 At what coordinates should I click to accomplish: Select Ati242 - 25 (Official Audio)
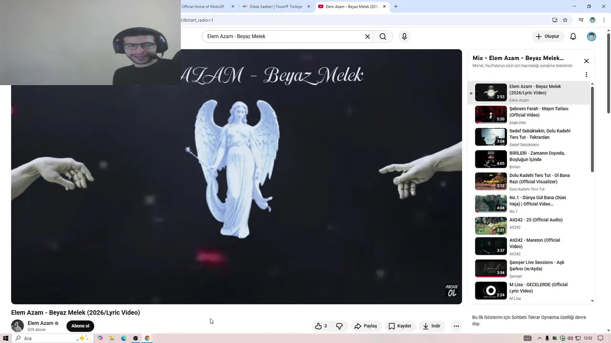click(x=529, y=226)
